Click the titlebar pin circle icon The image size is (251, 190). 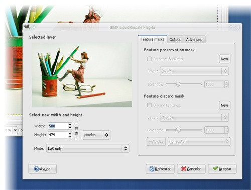pyautogui.click(x=34, y=27)
